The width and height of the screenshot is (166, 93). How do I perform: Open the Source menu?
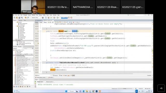point(29,15)
